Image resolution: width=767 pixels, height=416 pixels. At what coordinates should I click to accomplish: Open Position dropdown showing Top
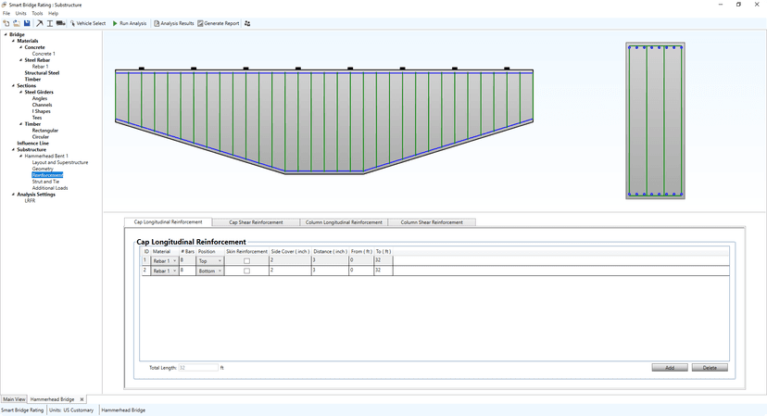(210, 261)
